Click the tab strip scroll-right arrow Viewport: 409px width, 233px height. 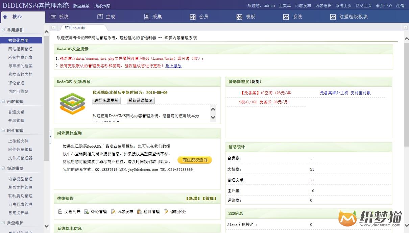405,28
